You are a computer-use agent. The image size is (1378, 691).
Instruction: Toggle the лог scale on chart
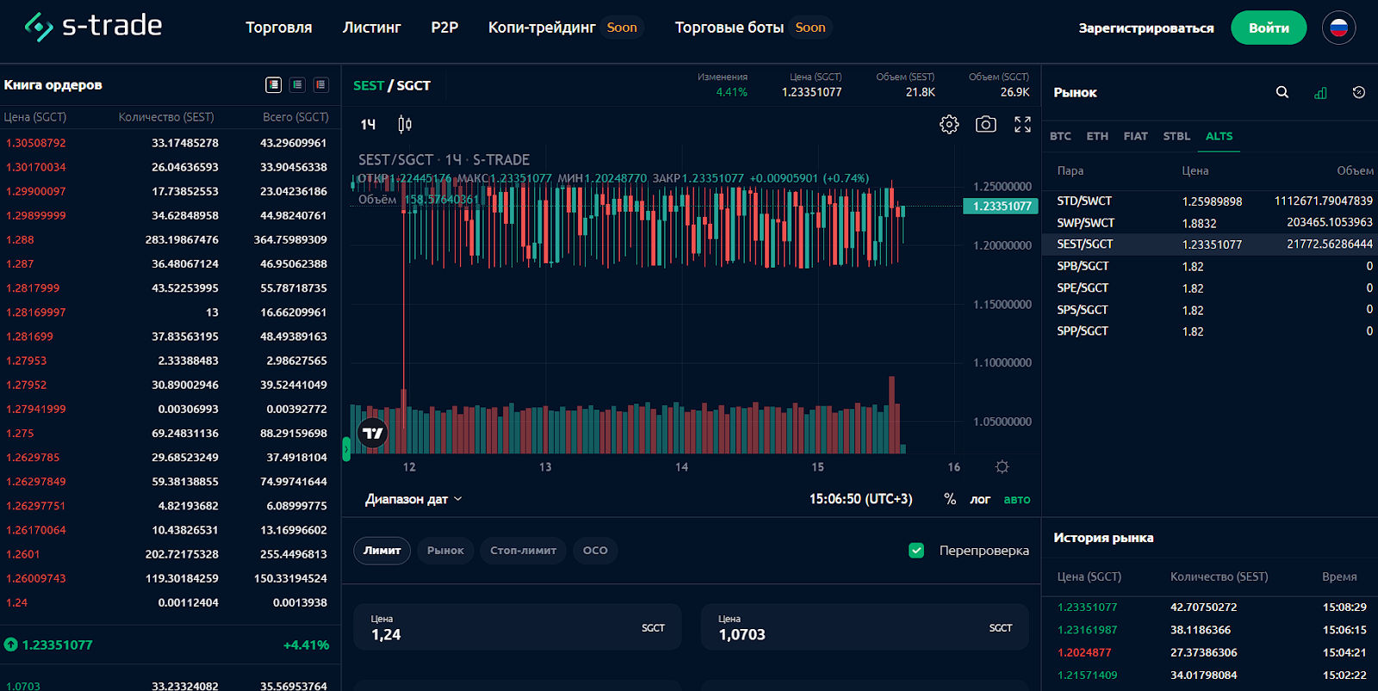[x=980, y=499]
